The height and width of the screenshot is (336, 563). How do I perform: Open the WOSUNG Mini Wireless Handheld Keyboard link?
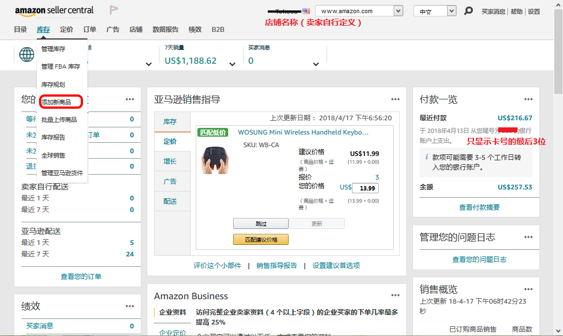click(303, 132)
